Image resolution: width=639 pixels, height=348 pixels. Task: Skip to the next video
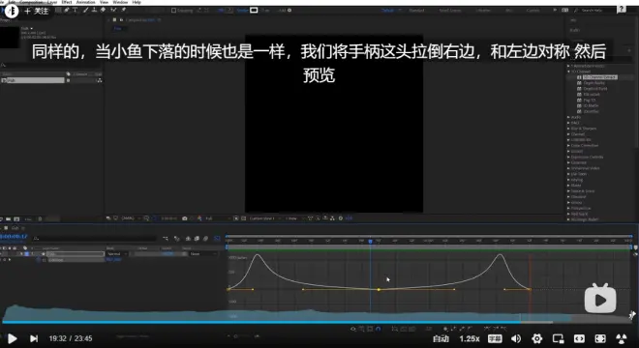coord(34,338)
